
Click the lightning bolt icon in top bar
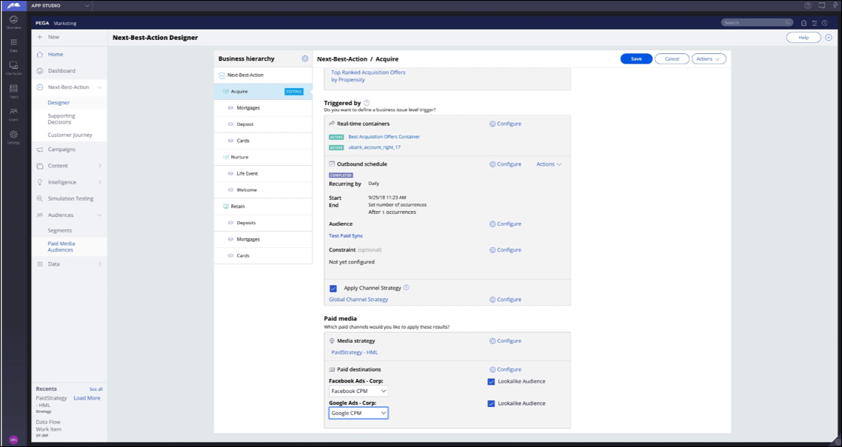pos(835,5)
